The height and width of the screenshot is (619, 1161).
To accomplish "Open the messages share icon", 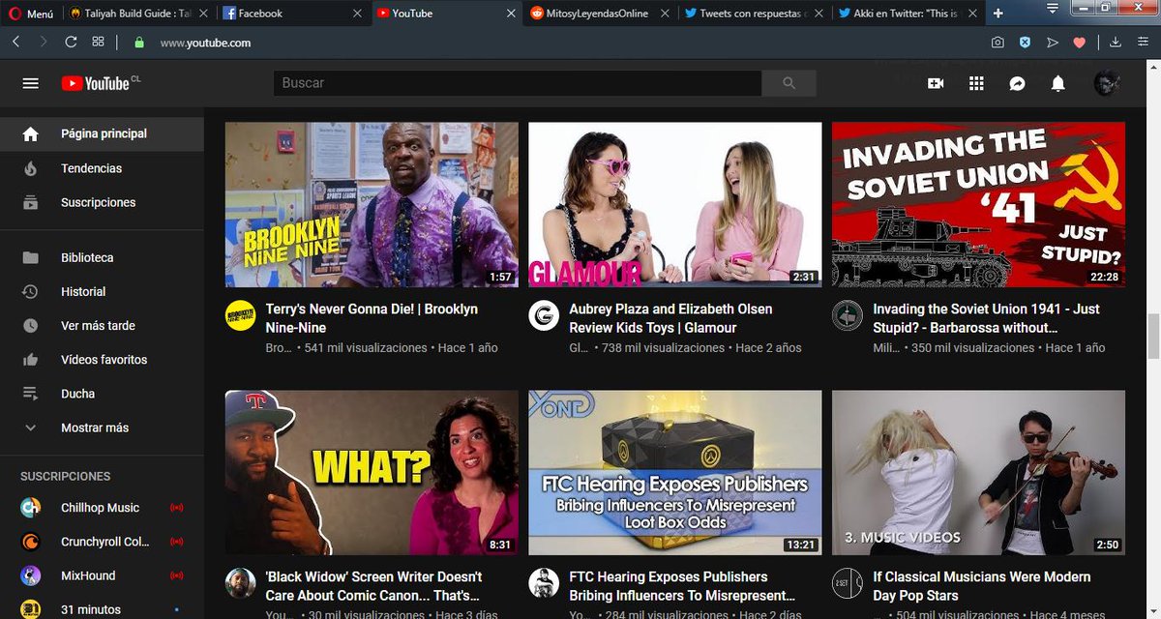I will coord(1017,83).
